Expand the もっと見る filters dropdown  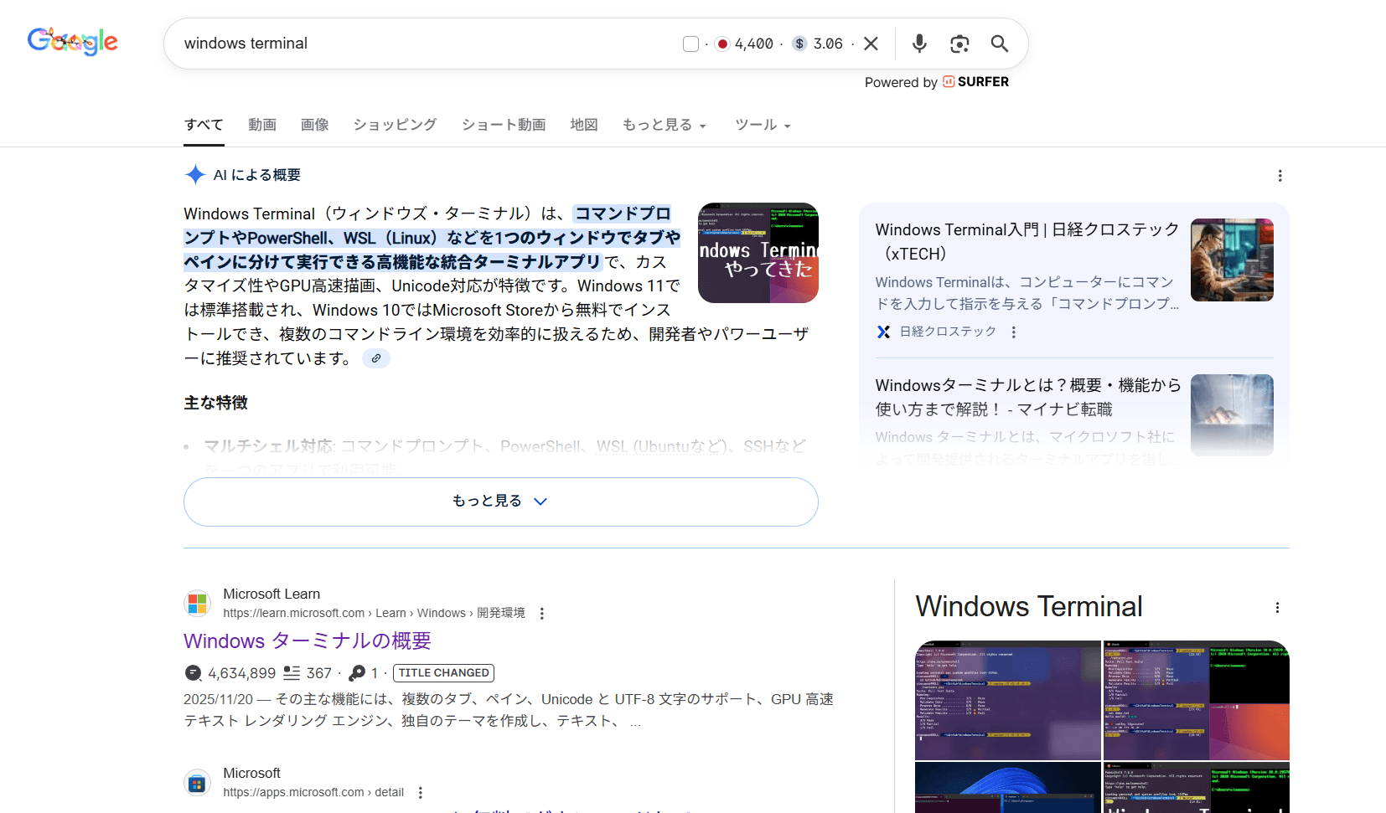[x=664, y=125]
